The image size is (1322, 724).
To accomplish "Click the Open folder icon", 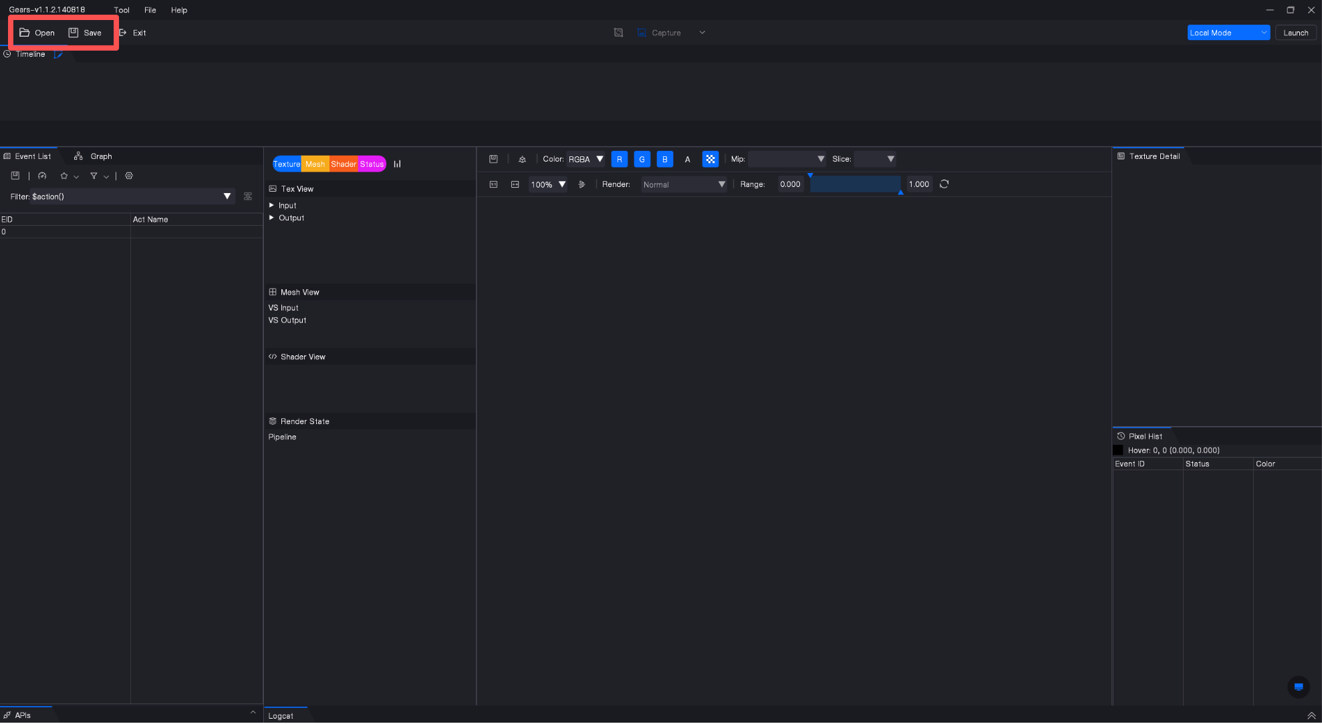I will click(25, 33).
